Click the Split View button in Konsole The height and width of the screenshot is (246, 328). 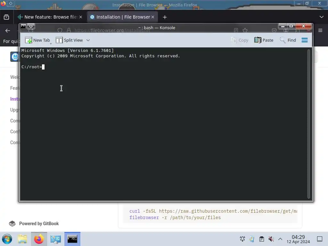click(x=69, y=40)
